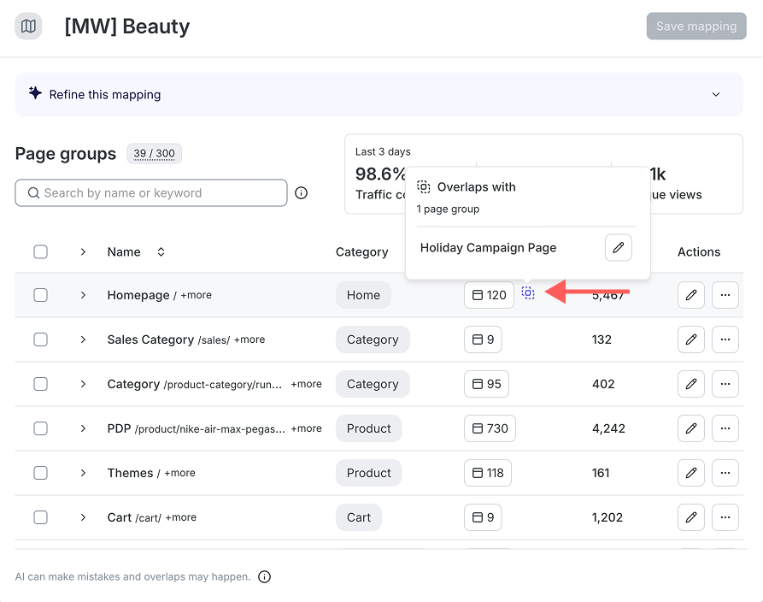The height and width of the screenshot is (602, 763).
Task: Tick the select-all checkbox in table header
Action: click(x=40, y=251)
